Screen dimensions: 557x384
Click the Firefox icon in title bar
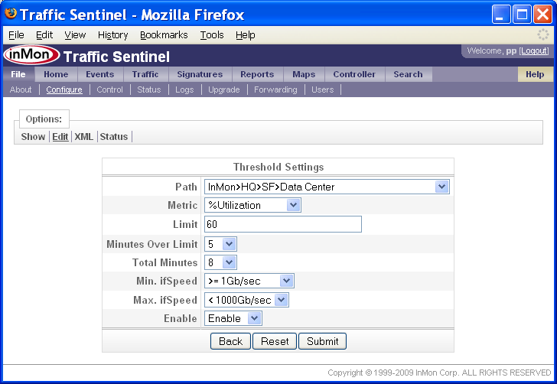tap(11, 14)
